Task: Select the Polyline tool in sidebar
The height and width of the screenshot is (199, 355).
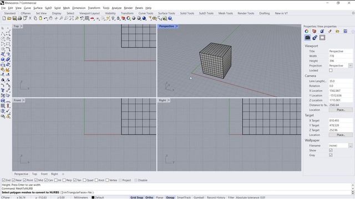Action: pos(3,34)
